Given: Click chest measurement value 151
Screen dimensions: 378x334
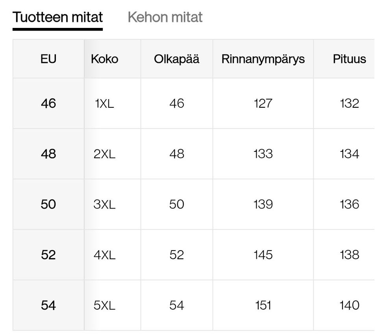Looking at the screenshot, I should [x=263, y=305].
